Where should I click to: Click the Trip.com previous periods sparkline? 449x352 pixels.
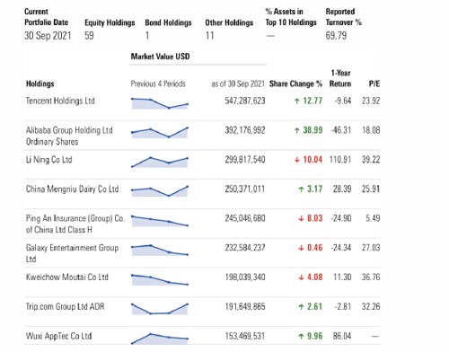pos(160,309)
